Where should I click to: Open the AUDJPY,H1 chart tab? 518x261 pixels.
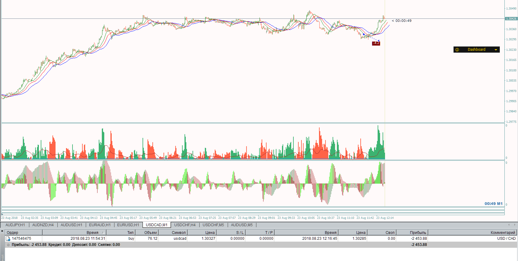click(x=15, y=225)
